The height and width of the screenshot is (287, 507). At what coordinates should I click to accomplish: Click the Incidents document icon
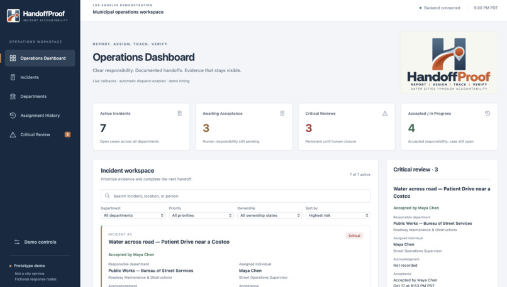click(x=13, y=77)
